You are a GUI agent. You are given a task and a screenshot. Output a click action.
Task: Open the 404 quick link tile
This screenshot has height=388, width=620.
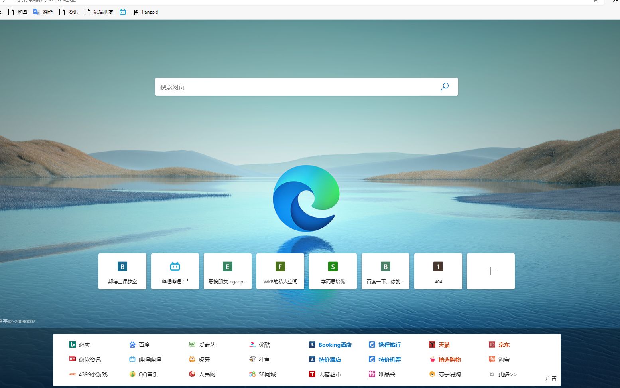[438, 271]
